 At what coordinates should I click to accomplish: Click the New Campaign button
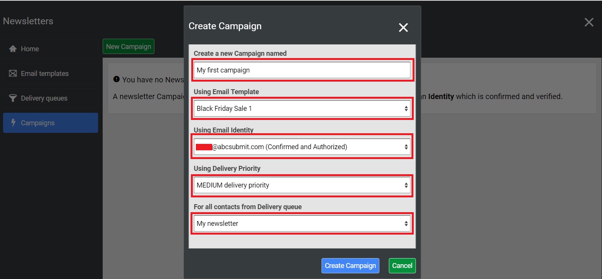coord(129,47)
